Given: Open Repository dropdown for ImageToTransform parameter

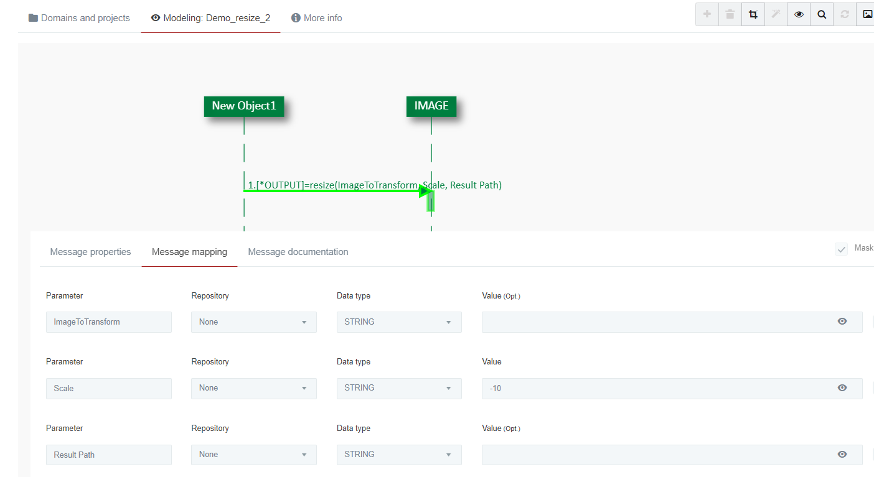Looking at the screenshot, I should [253, 322].
